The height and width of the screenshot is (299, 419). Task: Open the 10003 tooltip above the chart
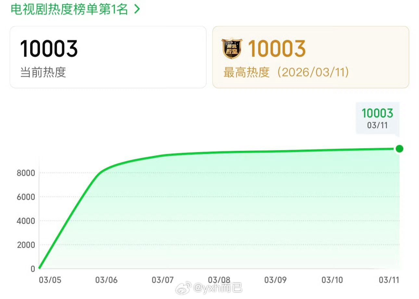(377, 113)
